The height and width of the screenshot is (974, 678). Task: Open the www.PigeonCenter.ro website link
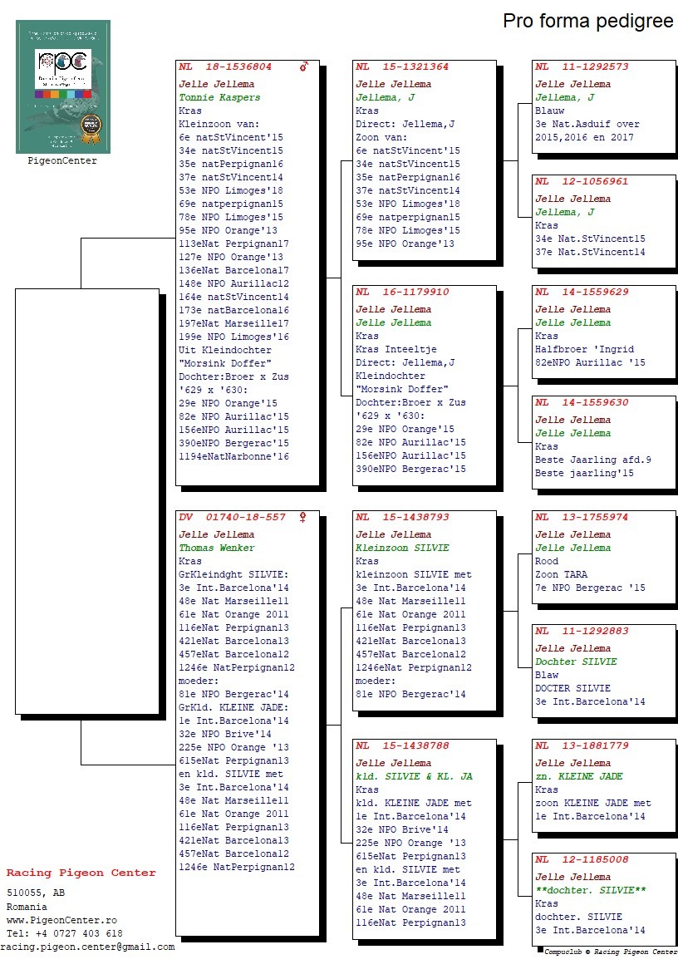61,921
